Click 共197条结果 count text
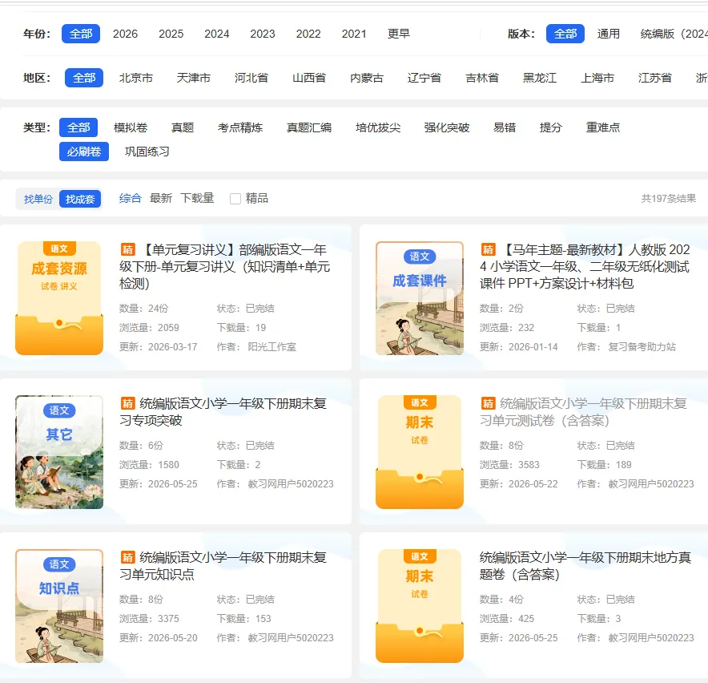This screenshot has height=683, width=708. [668, 199]
